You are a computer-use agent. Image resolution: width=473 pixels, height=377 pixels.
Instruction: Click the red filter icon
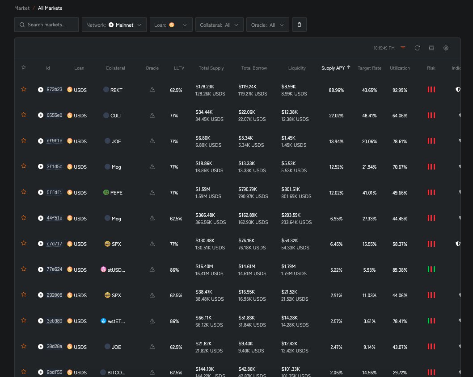point(403,48)
